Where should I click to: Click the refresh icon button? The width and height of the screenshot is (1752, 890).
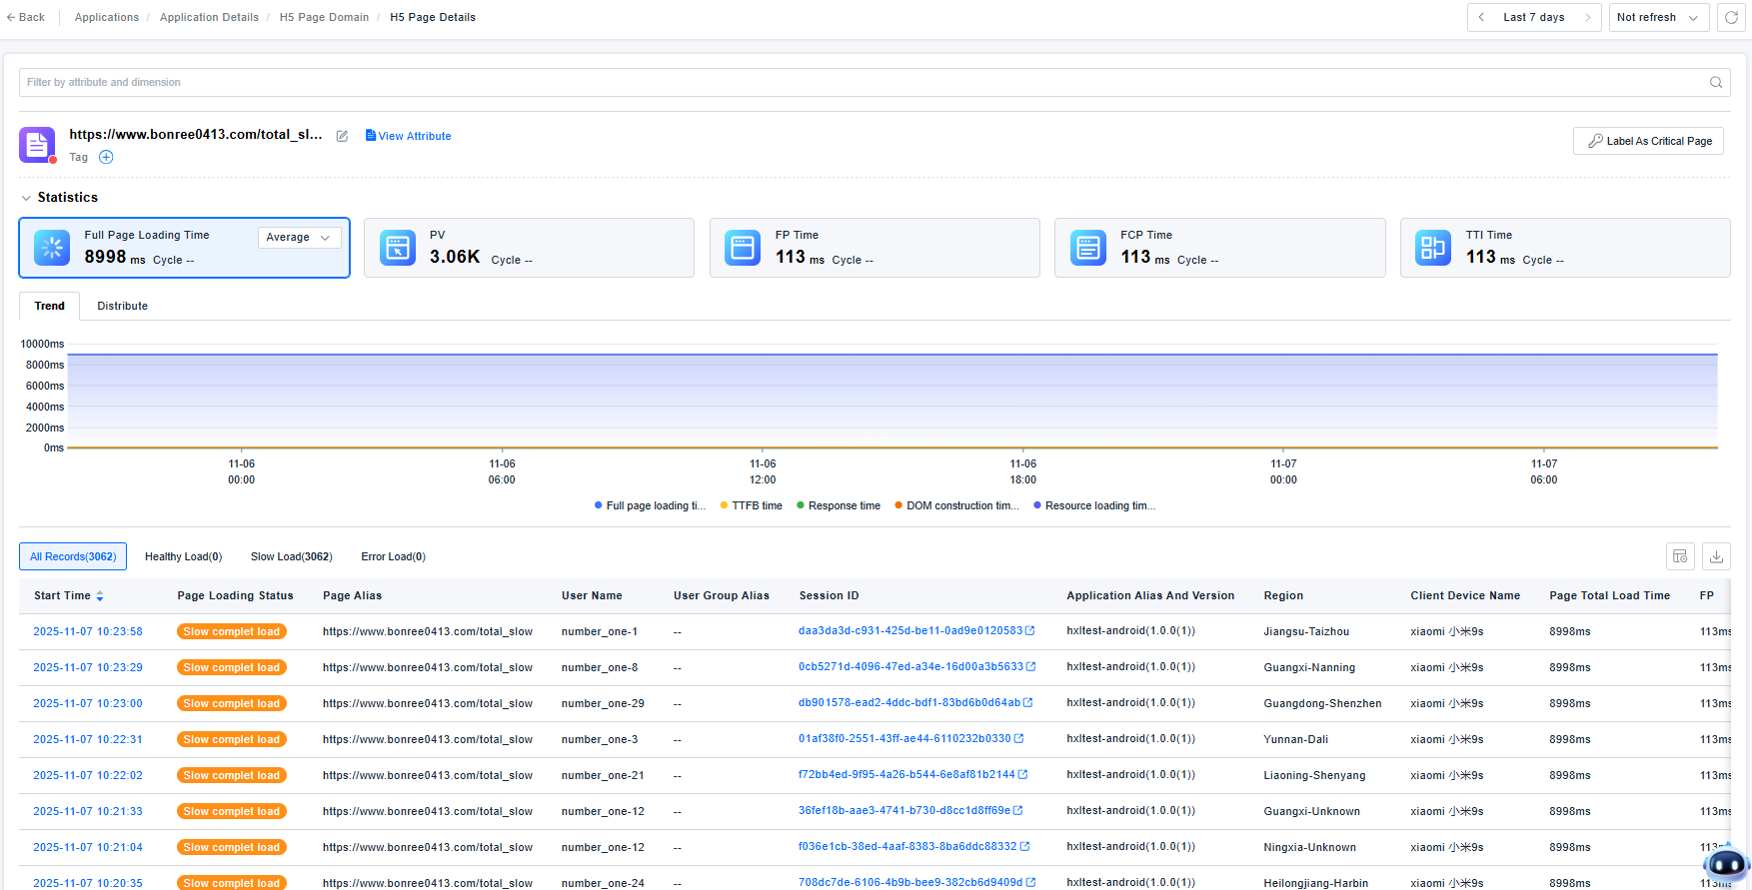point(1731,18)
